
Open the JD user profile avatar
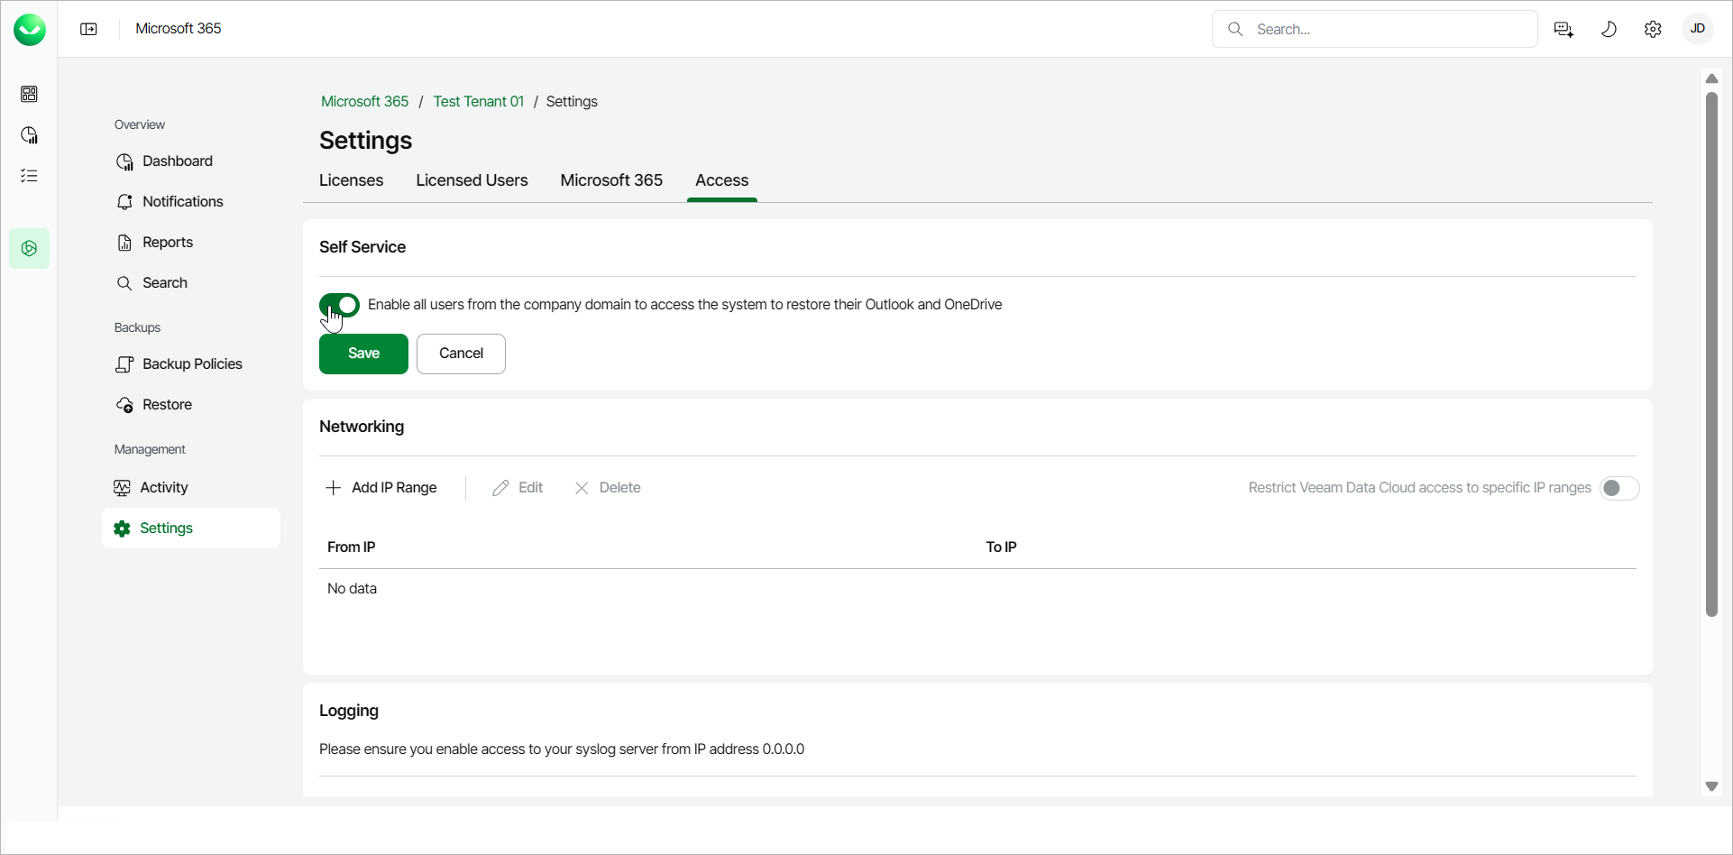pos(1697,28)
